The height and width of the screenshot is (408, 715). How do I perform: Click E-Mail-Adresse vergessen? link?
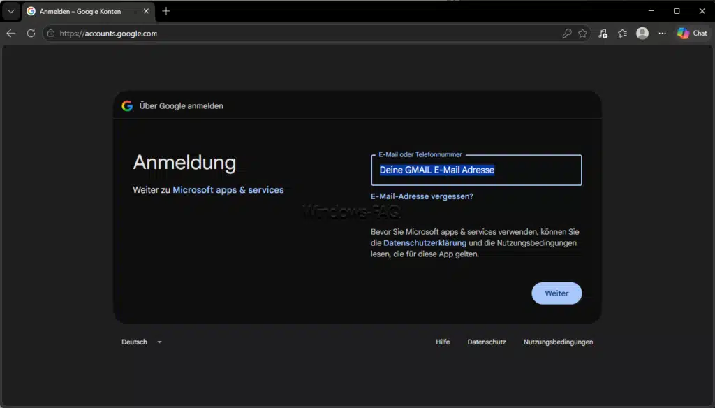pos(422,196)
